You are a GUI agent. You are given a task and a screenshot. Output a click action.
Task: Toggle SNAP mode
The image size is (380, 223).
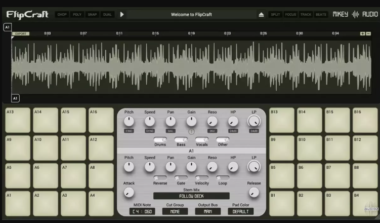pyautogui.click(x=92, y=15)
